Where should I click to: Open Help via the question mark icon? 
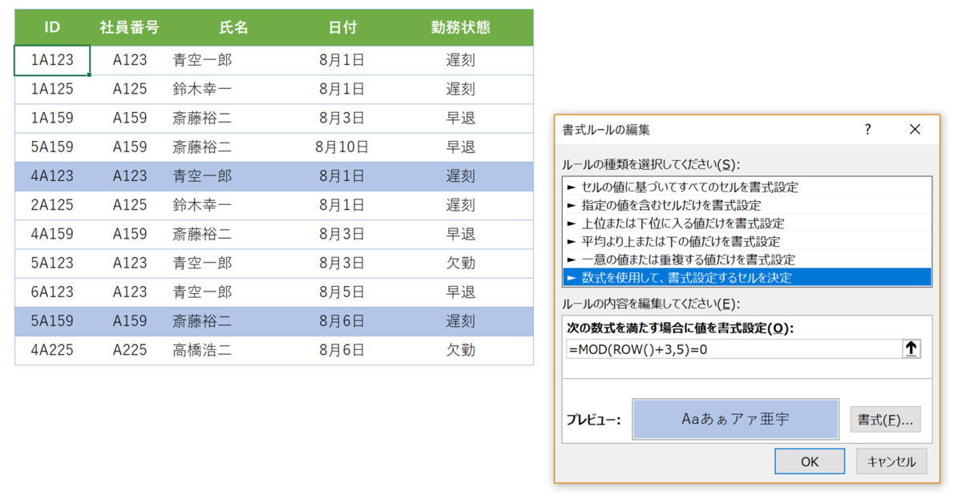coord(867,129)
